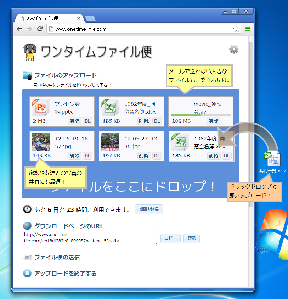Click 106 MB file size text
This screenshot has width=288, height=299.
point(181,121)
